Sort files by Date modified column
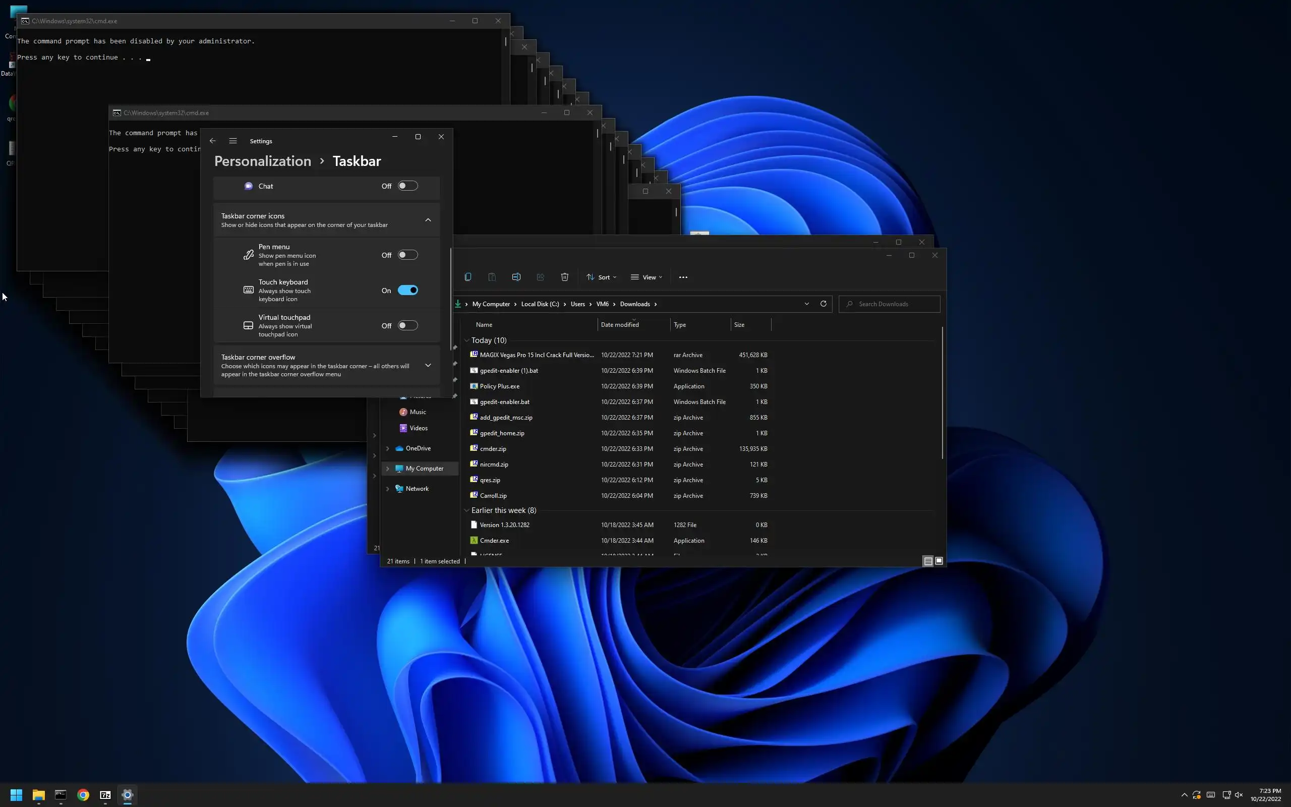The image size is (1291, 807). [619, 324]
